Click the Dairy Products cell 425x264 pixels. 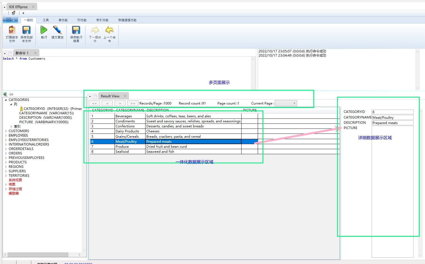130,131
